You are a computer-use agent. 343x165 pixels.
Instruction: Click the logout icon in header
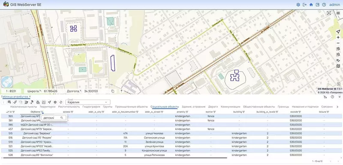[x=304, y=5]
